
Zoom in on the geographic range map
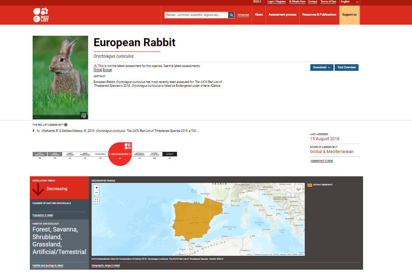tap(96, 187)
